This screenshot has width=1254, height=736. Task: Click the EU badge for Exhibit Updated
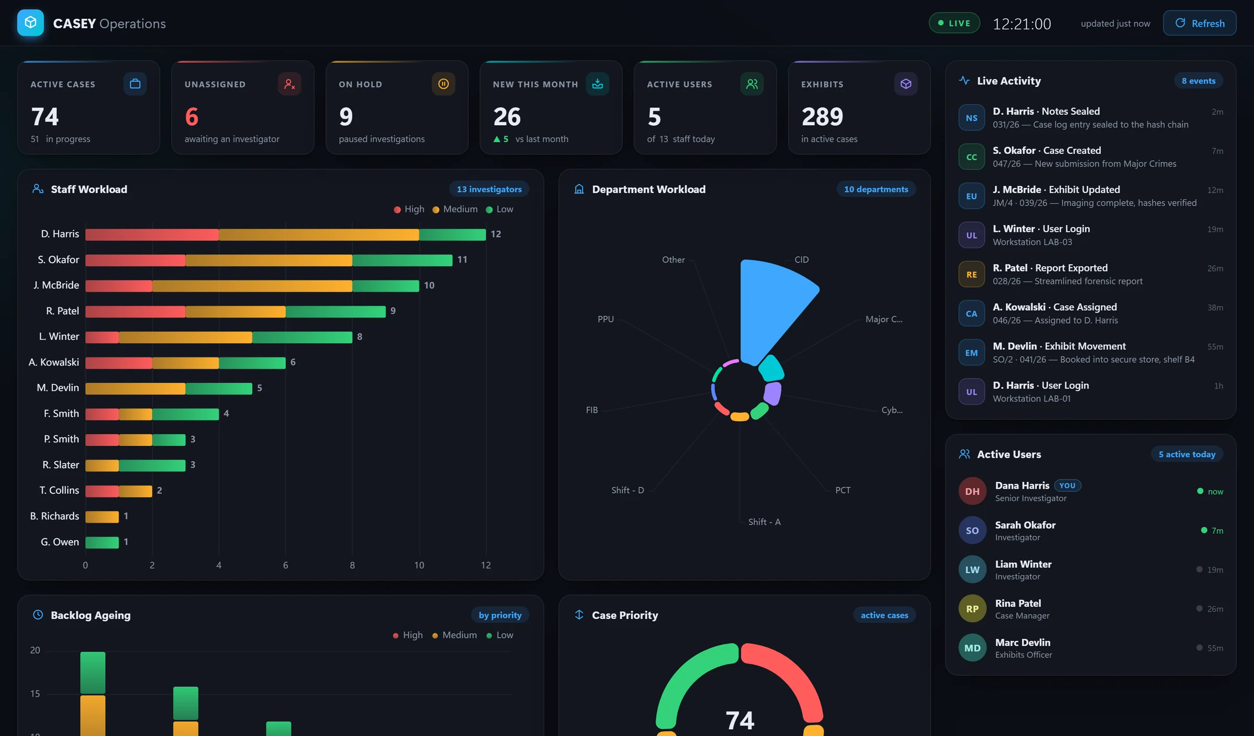[971, 196]
